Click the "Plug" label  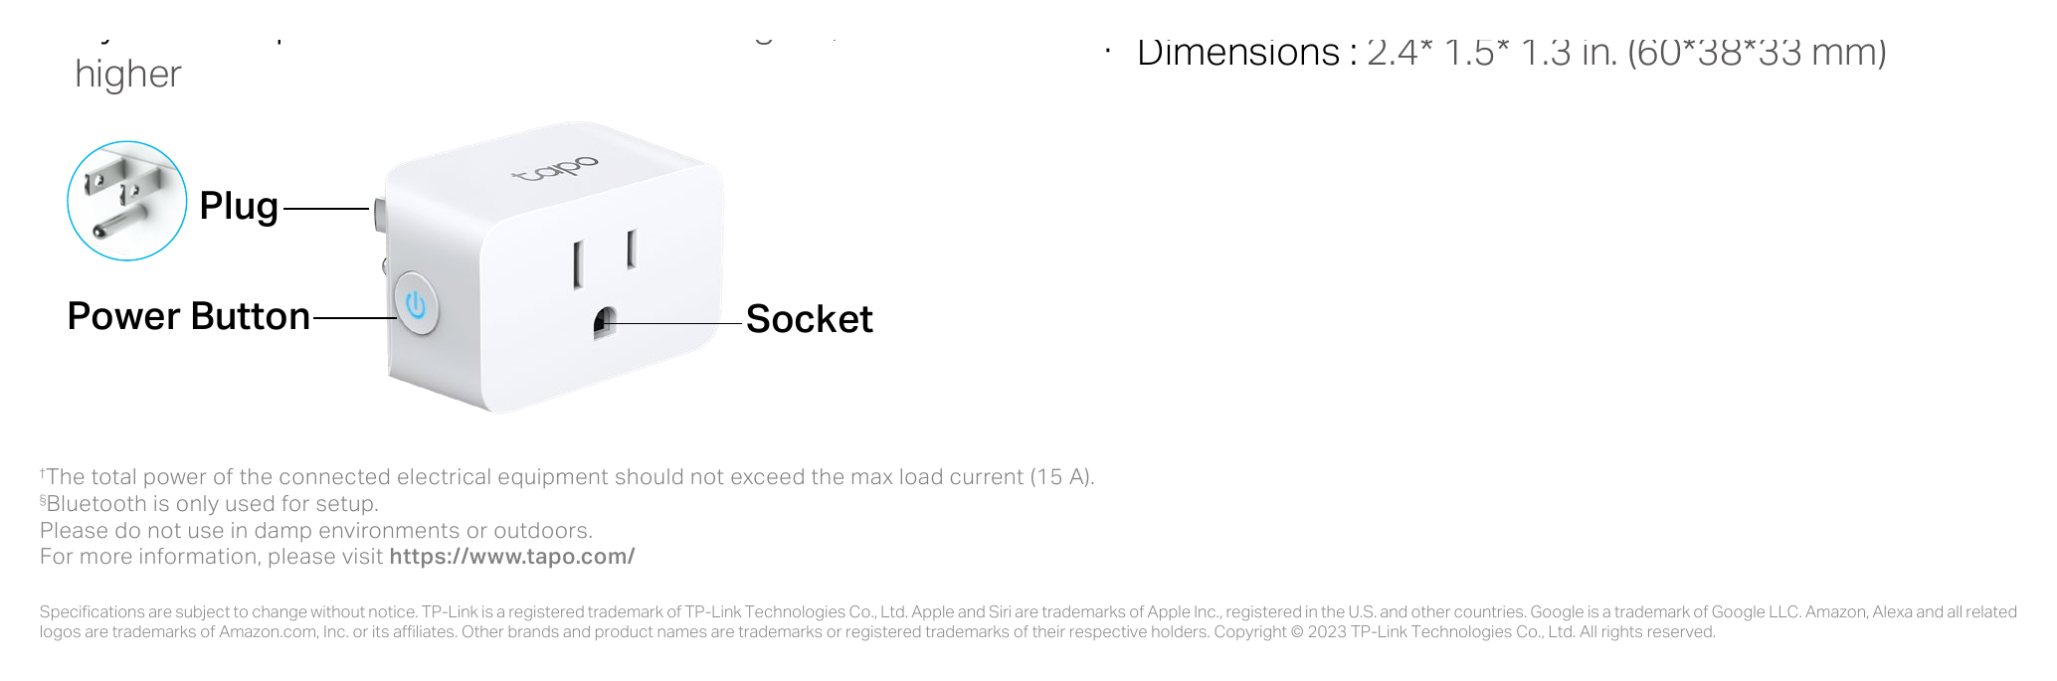[x=239, y=207]
